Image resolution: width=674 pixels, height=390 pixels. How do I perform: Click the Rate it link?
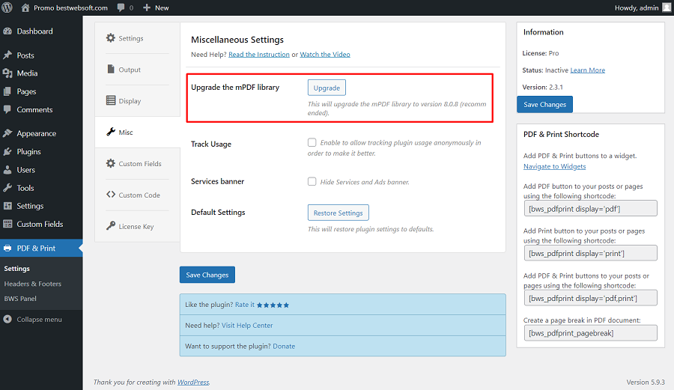click(x=245, y=305)
